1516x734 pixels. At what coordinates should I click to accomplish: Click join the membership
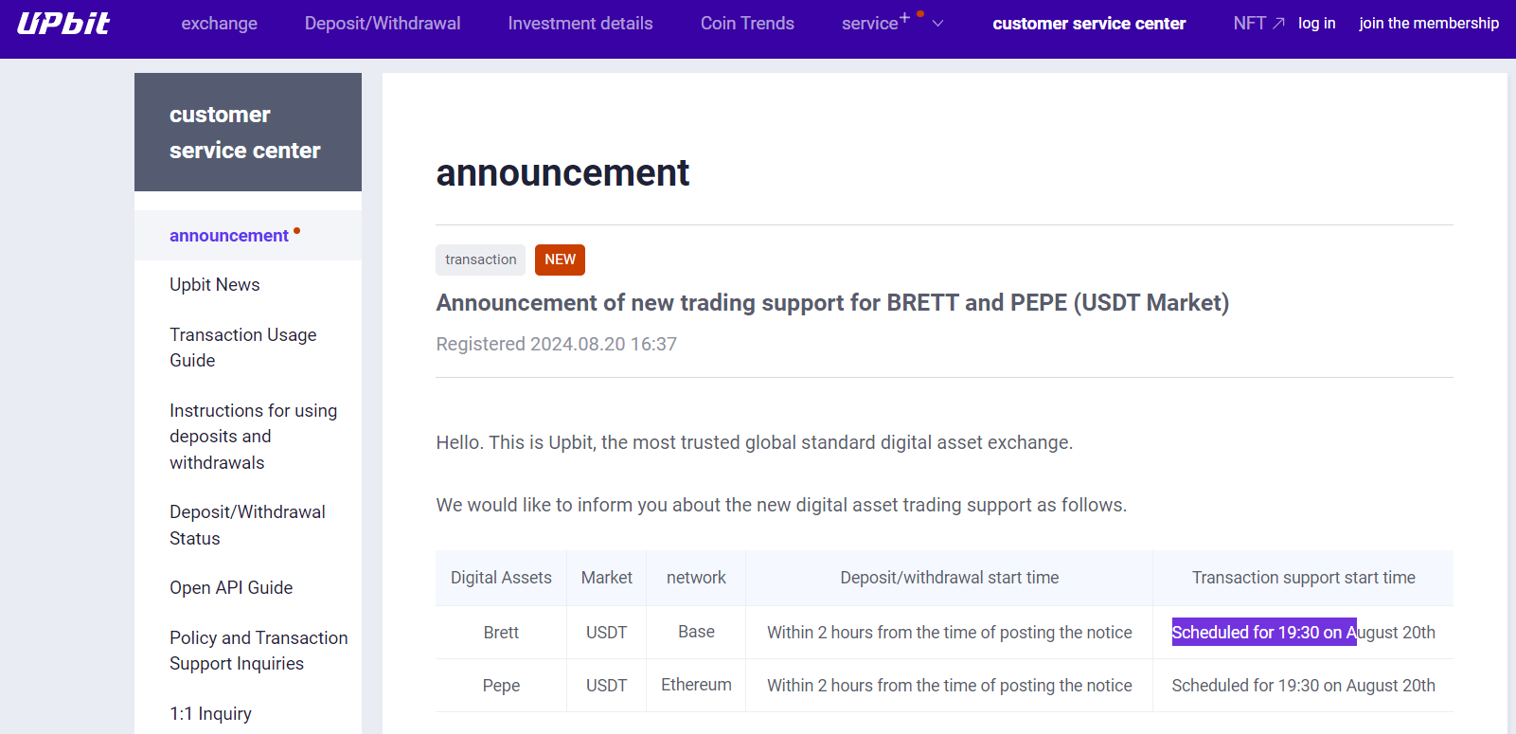[x=1429, y=24]
